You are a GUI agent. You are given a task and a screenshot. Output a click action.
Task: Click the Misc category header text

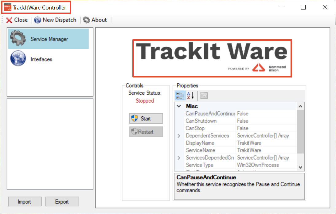click(x=192, y=106)
